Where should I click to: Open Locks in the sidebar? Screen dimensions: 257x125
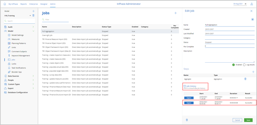[14, 64]
